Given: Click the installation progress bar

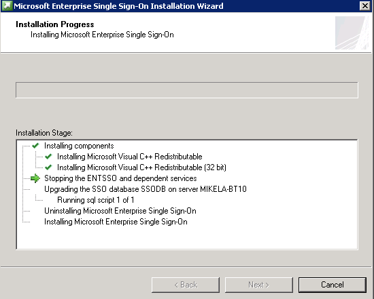Looking at the screenshot, I should click(x=187, y=90).
